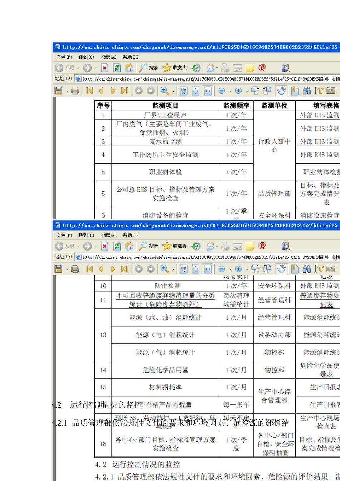Expand Back history dropdown in the lower browser window

[x=78, y=246]
